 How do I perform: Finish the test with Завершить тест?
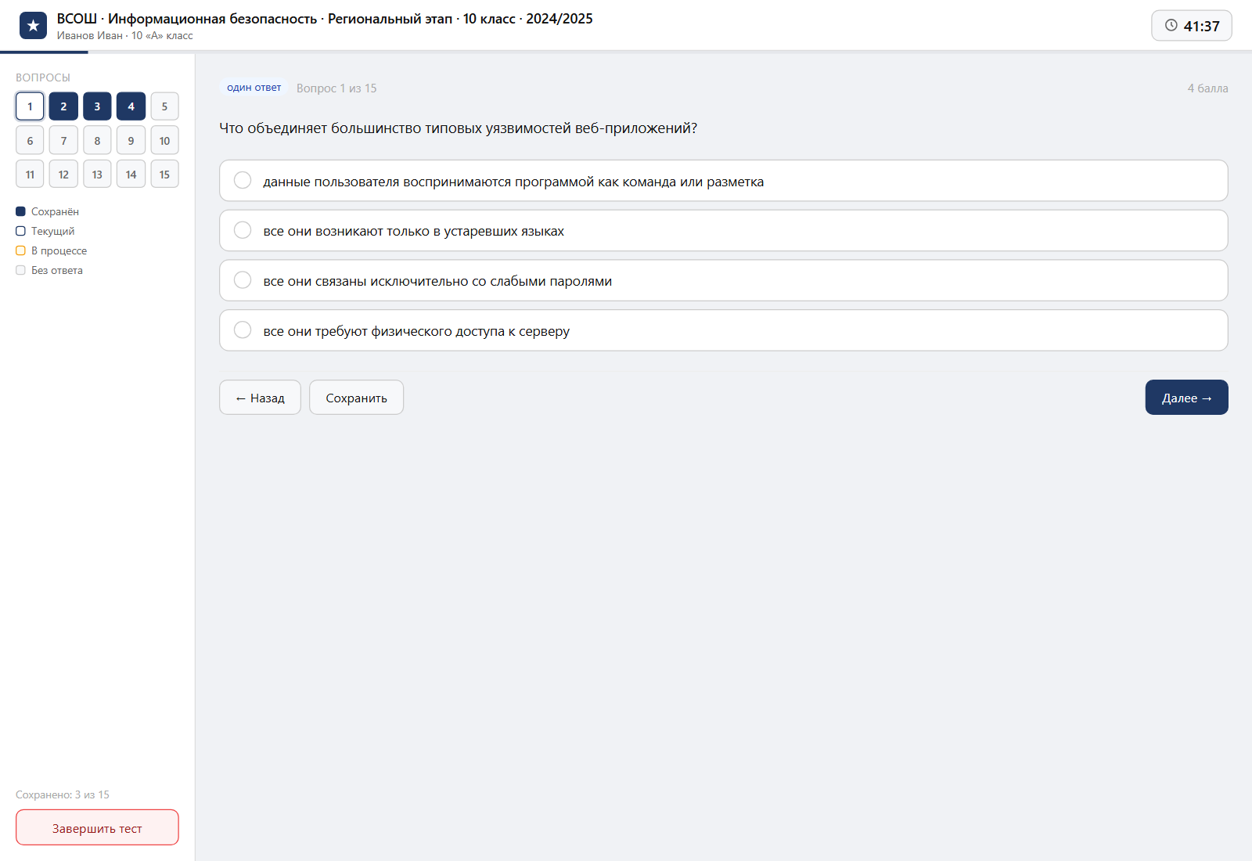pyautogui.click(x=97, y=827)
